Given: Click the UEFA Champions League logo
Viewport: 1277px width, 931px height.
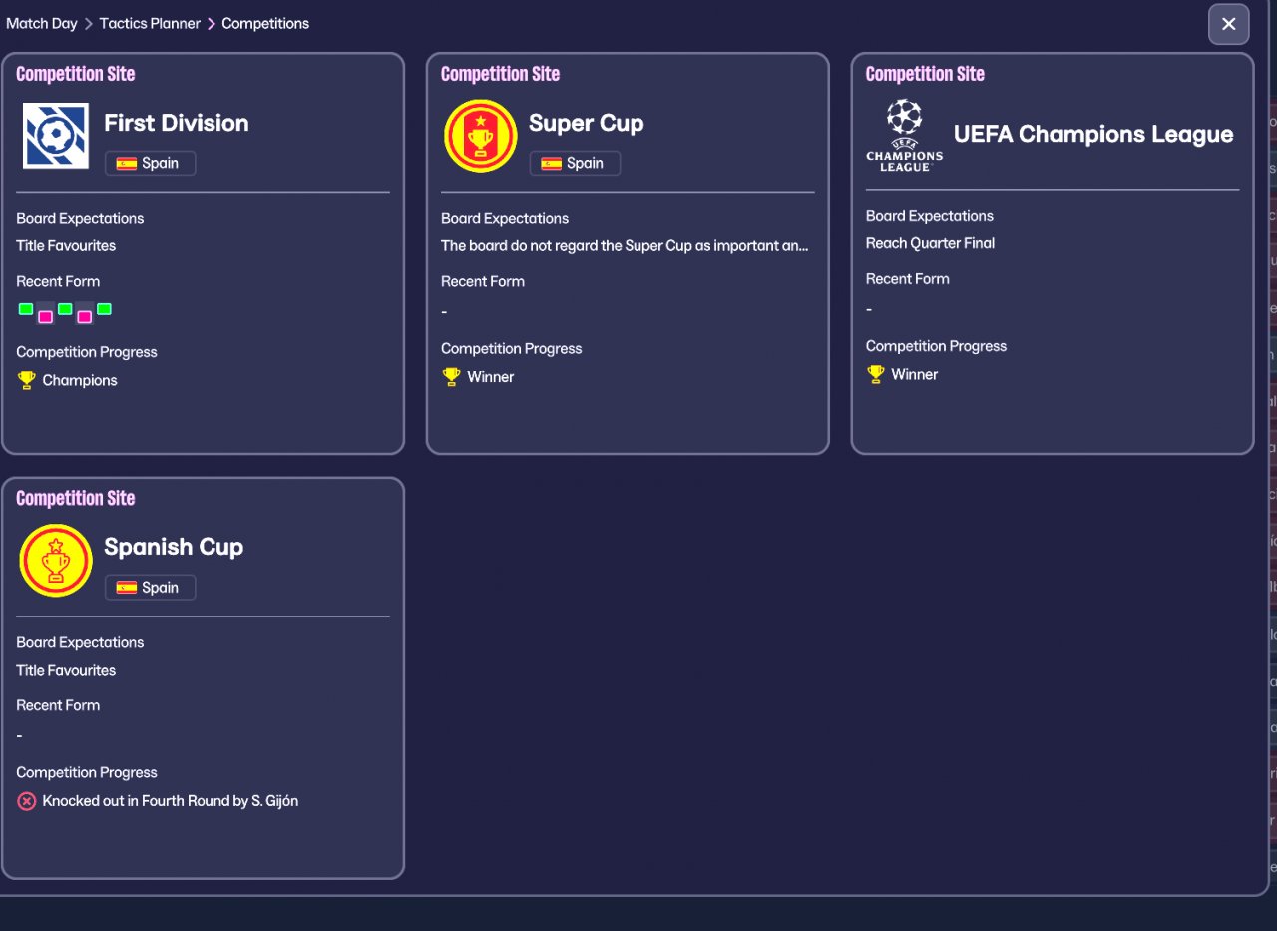Looking at the screenshot, I should tap(904, 135).
